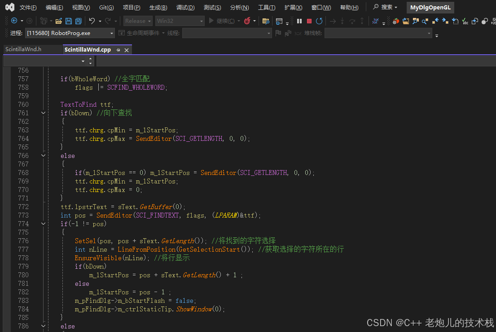
Task: Click the Save All double-disk icon
Action: point(78,21)
